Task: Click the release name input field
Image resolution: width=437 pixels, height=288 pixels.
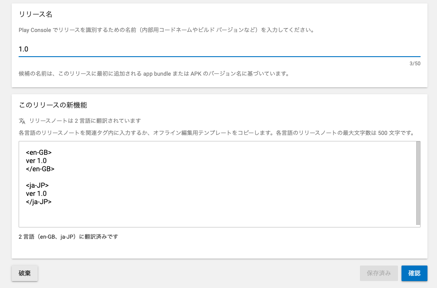Action: point(219,49)
